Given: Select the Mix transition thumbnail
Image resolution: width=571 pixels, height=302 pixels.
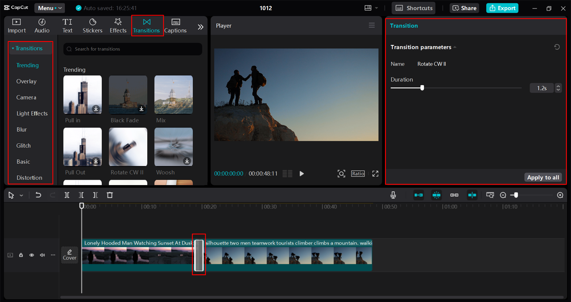Looking at the screenshot, I should click(x=174, y=95).
